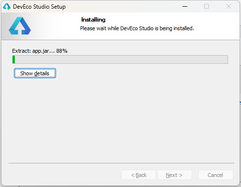Click the grayed-out maximize window icon
Screen dimensions: 241x187
[x=207, y=6]
